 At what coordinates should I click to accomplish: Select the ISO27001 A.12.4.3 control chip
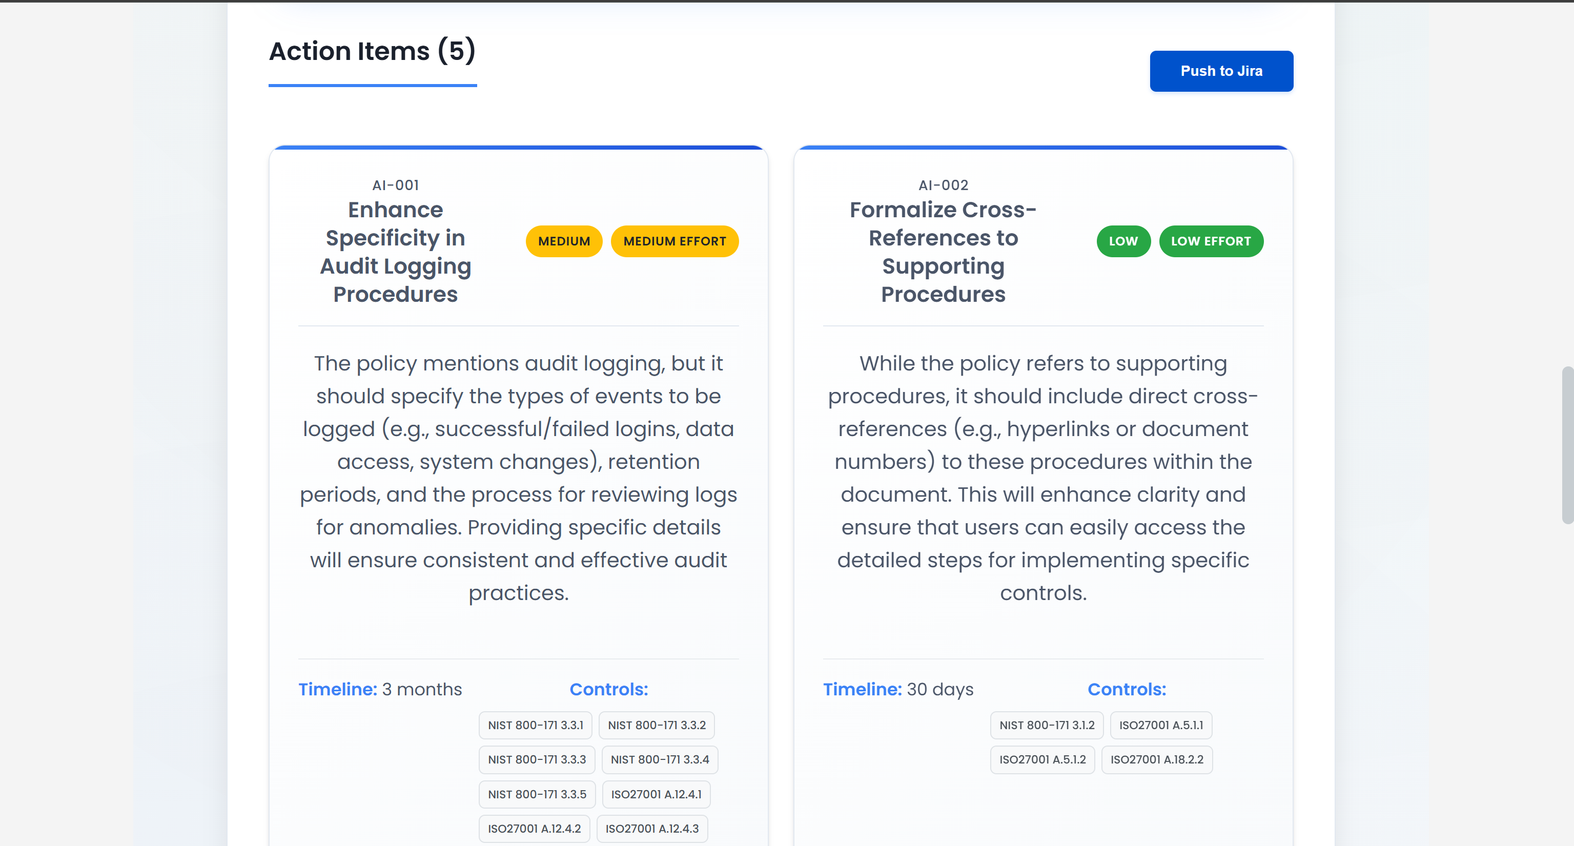(x=651, y=828)
